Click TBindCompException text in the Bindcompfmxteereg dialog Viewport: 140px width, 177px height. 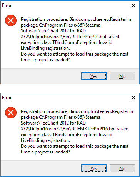click(x=75, y=135)
